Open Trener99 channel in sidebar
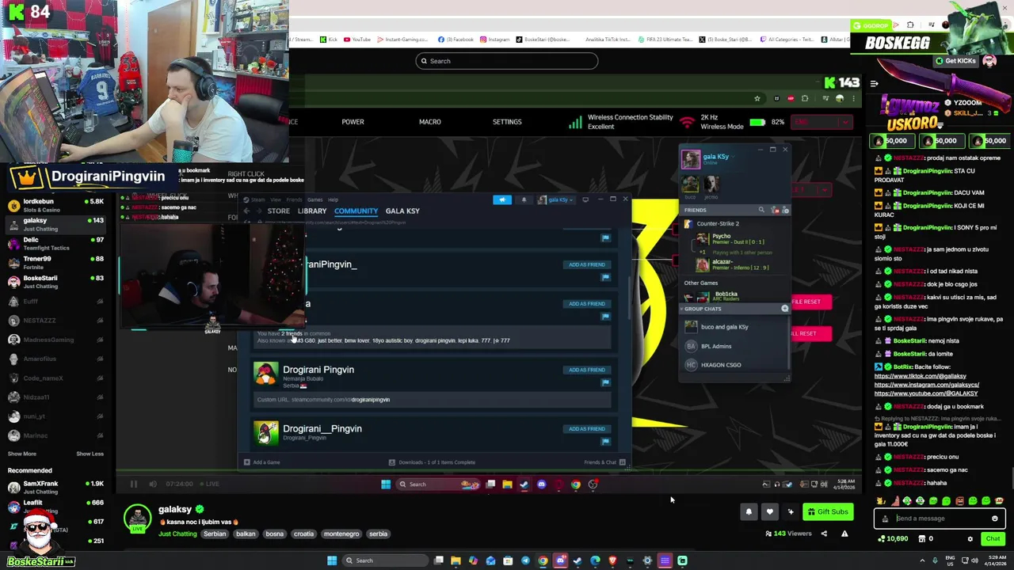The width and height of the screenshot is (1014, 570). coord(55,262)
